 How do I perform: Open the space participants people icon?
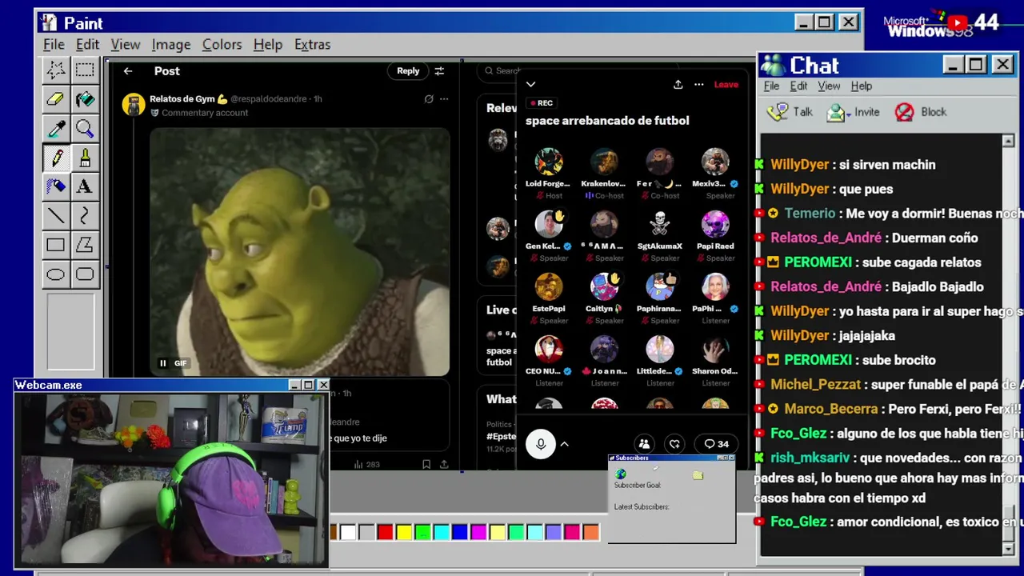coord(644,444)
